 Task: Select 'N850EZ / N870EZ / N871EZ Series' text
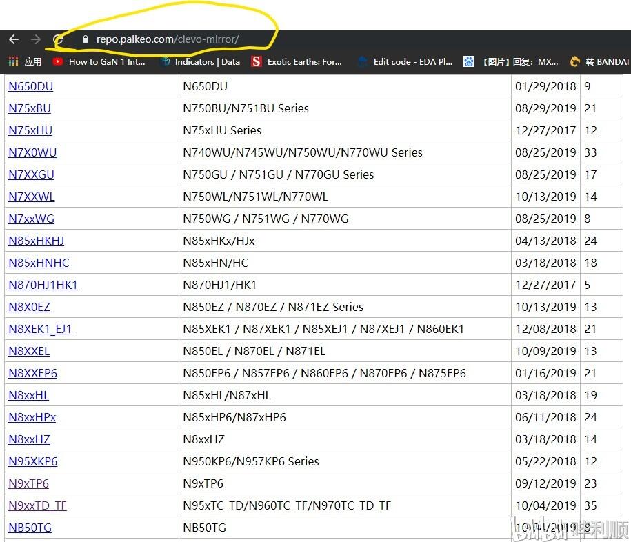(x=273, y=308)
